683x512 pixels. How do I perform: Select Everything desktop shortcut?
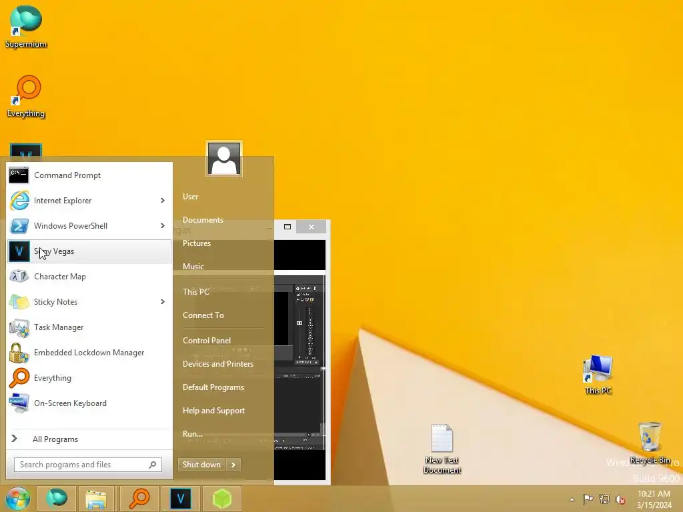pyautogui.click(x=26, y=96)
